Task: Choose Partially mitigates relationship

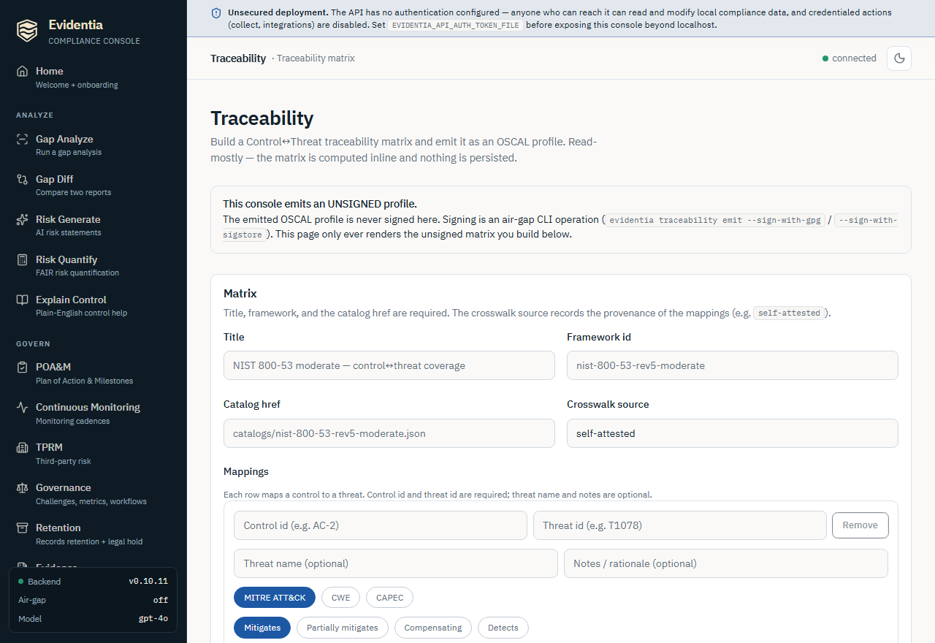Action: click(x=343, y=628)
